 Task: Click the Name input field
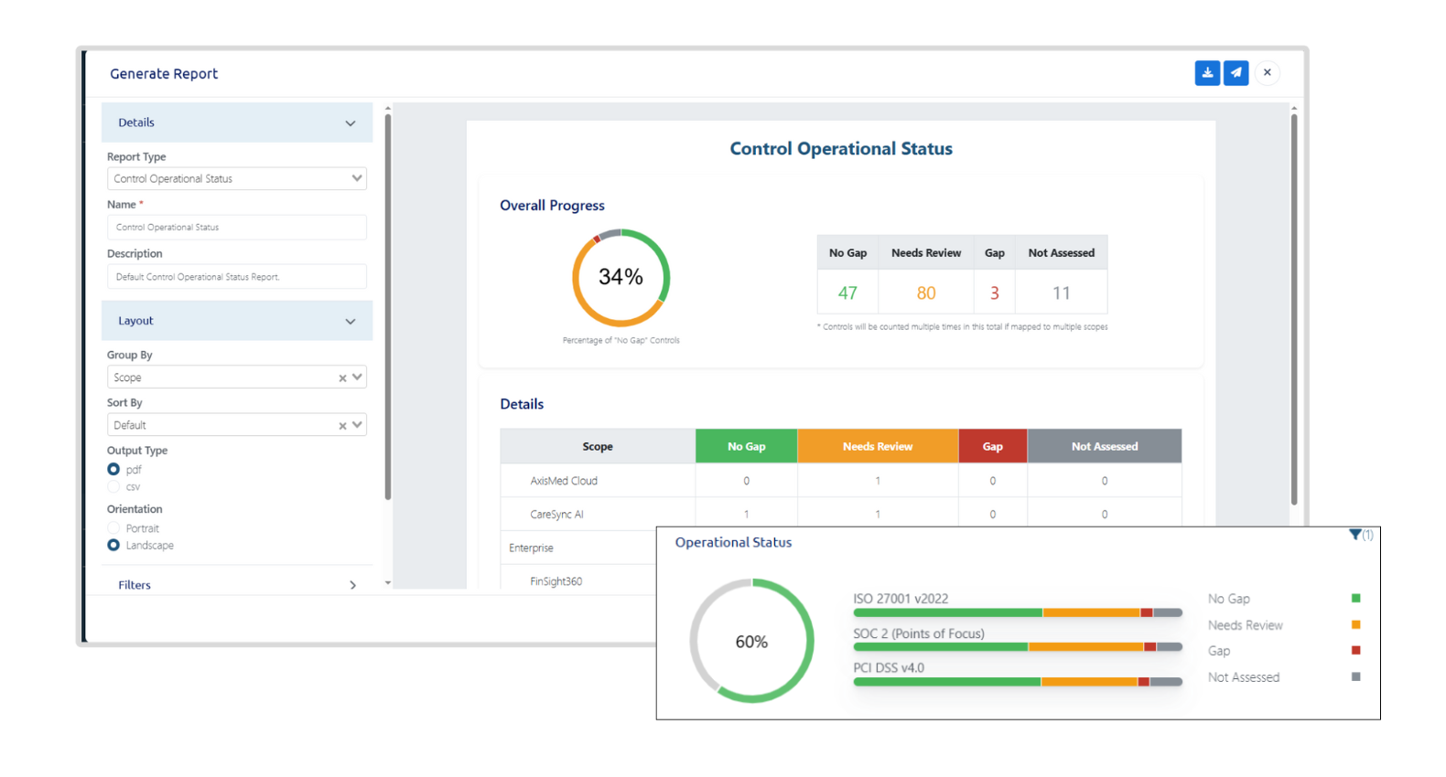click(x=237, y=227)
